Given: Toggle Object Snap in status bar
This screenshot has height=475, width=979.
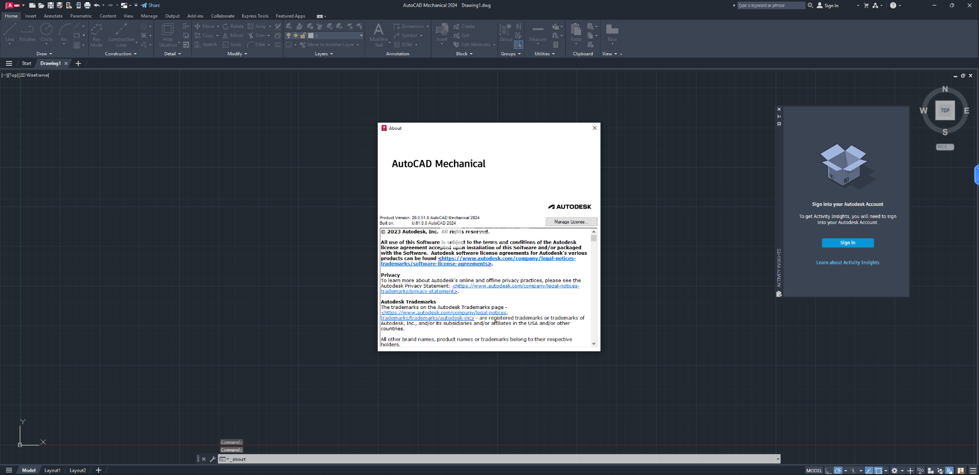Looking at the screenshot, I should (878, 471).
